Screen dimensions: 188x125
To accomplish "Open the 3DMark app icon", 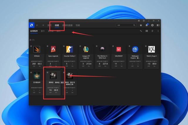I will pyautogui.click(x=37, y=49).
